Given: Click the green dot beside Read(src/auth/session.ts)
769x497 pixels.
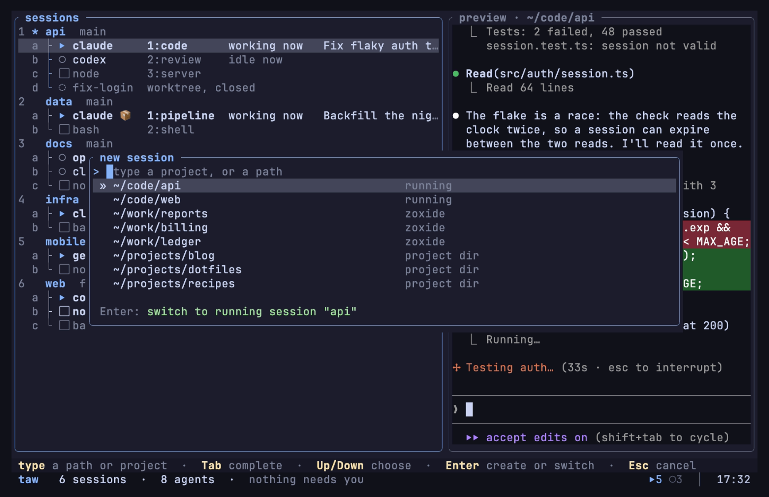Looking at the screenshot, I should click(x=456, y=74).
